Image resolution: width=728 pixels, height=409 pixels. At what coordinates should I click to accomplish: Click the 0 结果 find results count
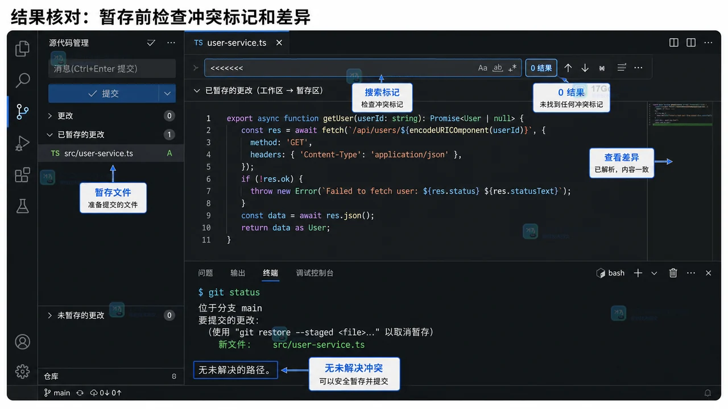click(541, 68)
